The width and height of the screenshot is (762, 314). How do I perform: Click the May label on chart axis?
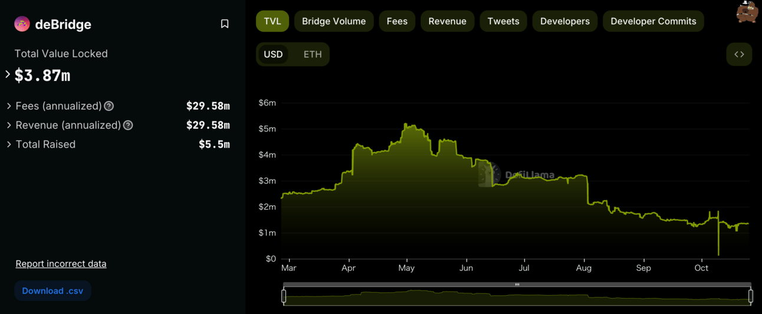click(406, 268)
